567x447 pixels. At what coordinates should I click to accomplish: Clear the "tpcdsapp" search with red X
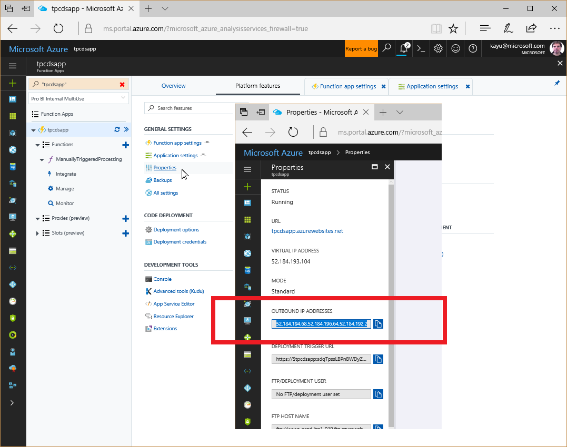(x=122, y=85)
